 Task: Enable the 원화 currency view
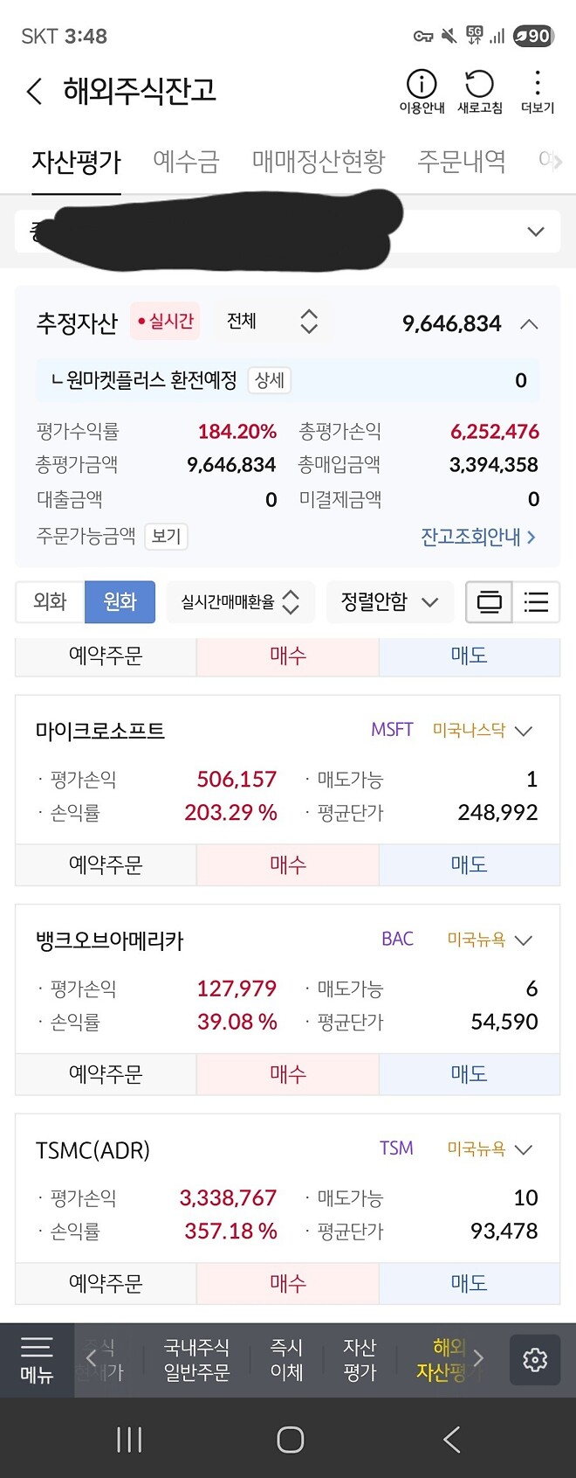(x=120, y=602)
